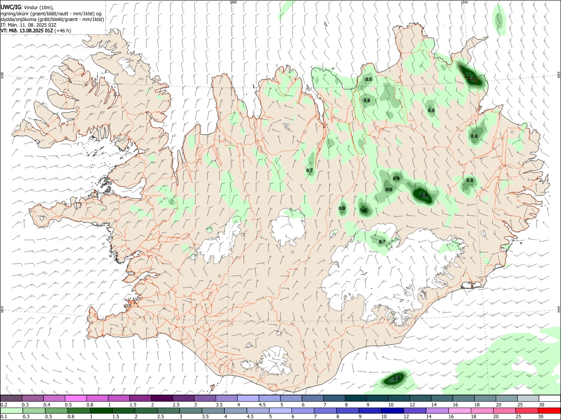Click the '30' label in top legend row
Image resolution: width=561 pixels, height=420 pixels.
(542, 405)
